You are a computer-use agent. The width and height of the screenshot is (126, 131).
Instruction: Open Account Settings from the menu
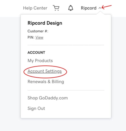45,71
